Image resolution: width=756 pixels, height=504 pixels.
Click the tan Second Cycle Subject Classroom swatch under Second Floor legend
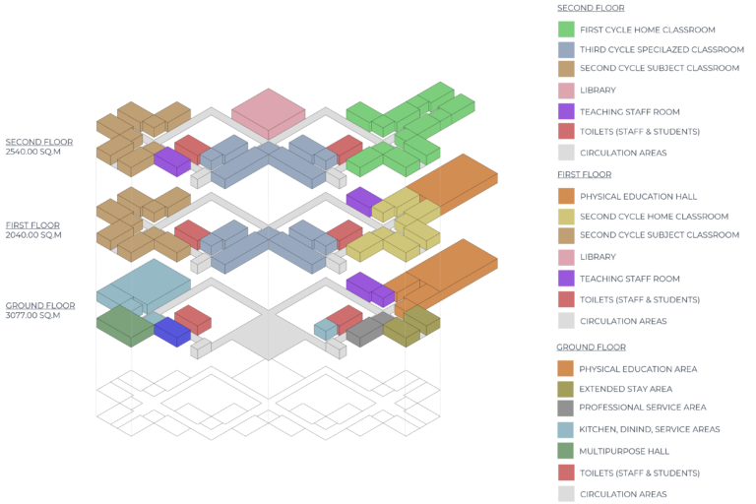click(x=566, y=69)
